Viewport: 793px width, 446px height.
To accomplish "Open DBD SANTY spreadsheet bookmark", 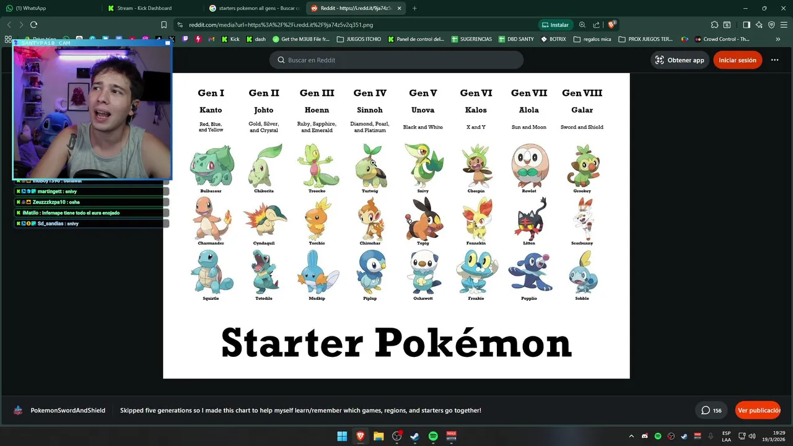I will coord(516,39).
